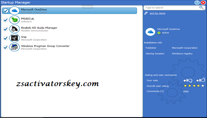Click the Windows Progman Group Converter icon

[x=14, y=47]
